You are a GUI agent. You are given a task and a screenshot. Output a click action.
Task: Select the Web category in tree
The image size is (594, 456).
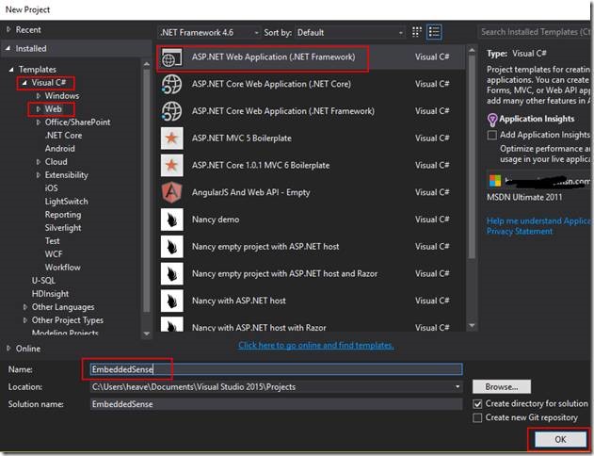pyautogui.click(x=53, y=109)
